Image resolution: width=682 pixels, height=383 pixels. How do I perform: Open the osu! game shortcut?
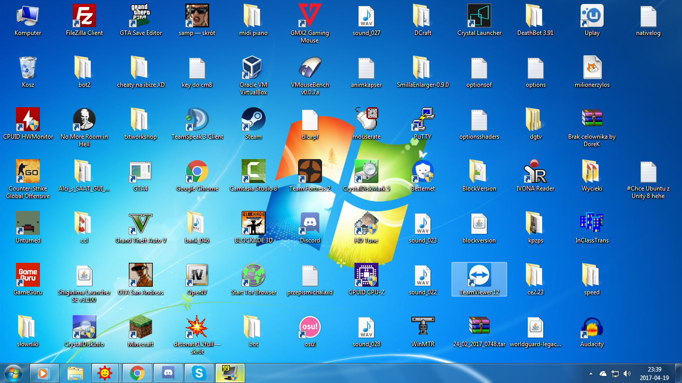coord(310,327)
